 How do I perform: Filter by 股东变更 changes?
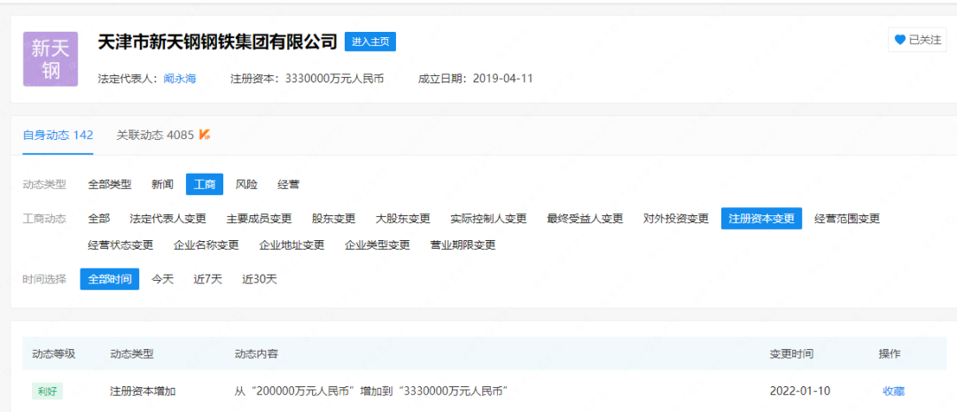[x=333, y=219]
